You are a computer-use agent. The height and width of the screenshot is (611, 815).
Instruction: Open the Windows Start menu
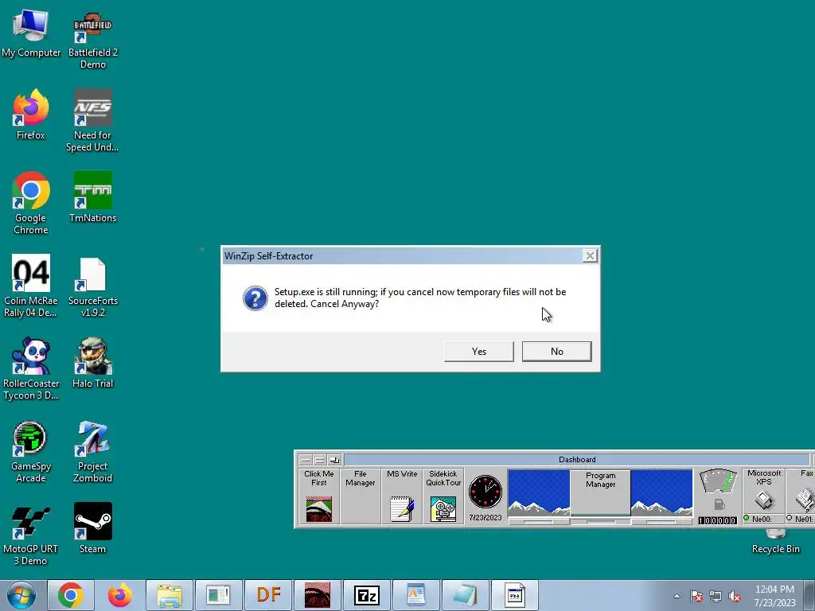(x=21, y=595)
